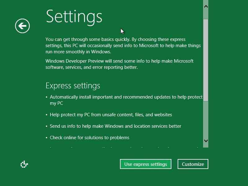Screen dimensions: 248x186
Task: Click the automatic updates bullet text
Action: click(126, 100)
